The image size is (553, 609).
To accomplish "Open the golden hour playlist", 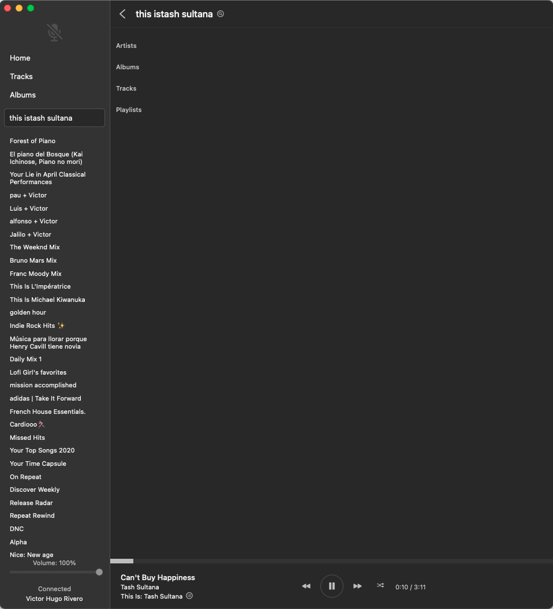I will coord(28,313).
